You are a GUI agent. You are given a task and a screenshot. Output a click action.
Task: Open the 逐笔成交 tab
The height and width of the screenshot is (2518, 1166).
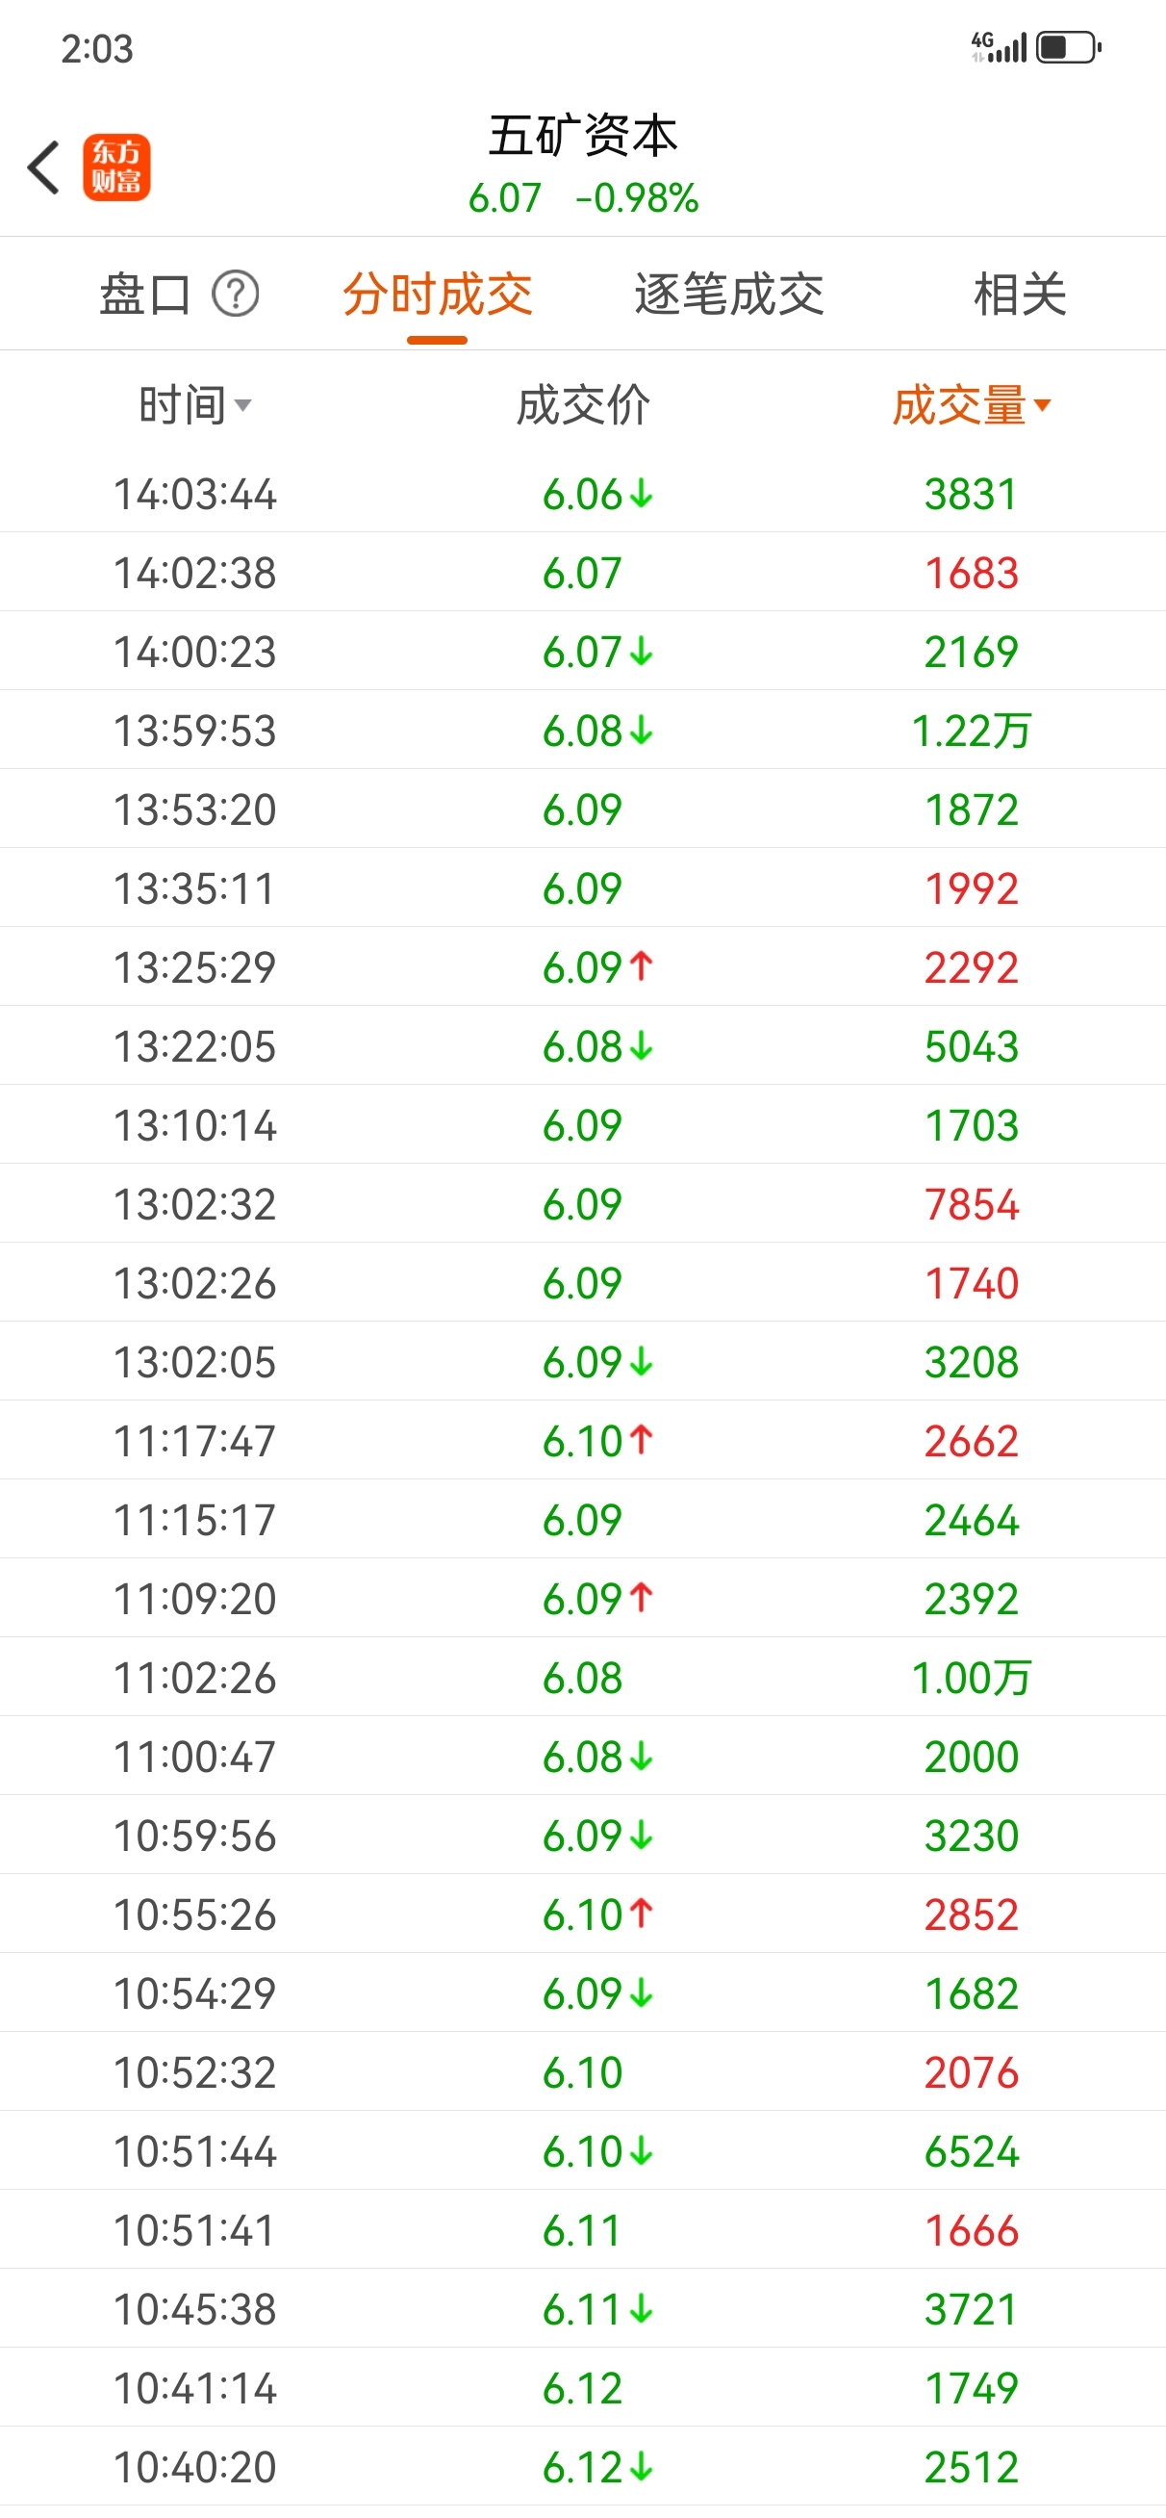pos(729,295)
